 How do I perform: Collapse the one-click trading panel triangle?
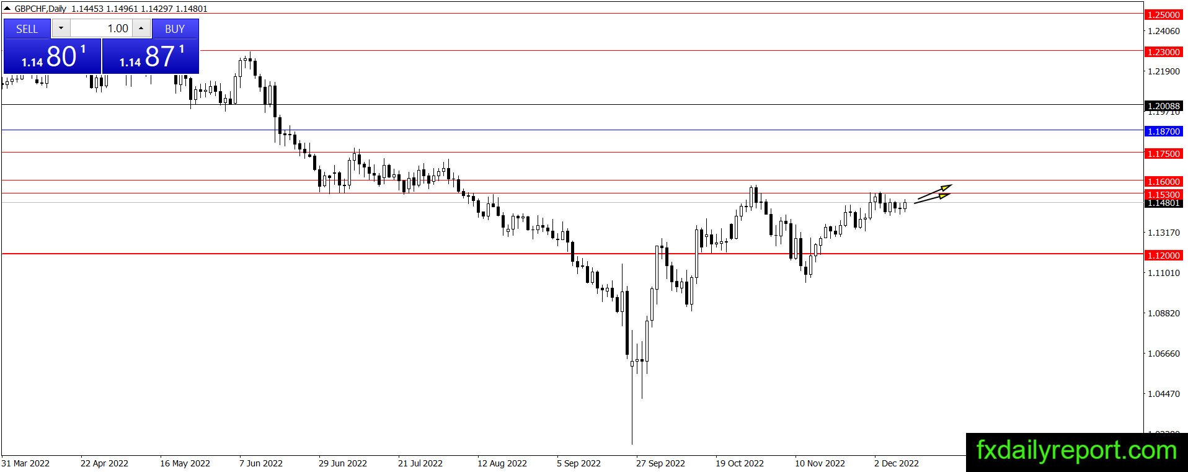(7, 9)
